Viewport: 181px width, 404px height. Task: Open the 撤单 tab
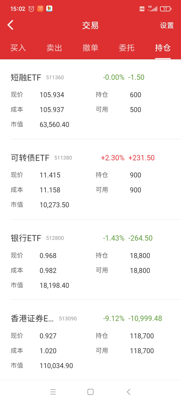pyautogui.click(x=90, y=48)
